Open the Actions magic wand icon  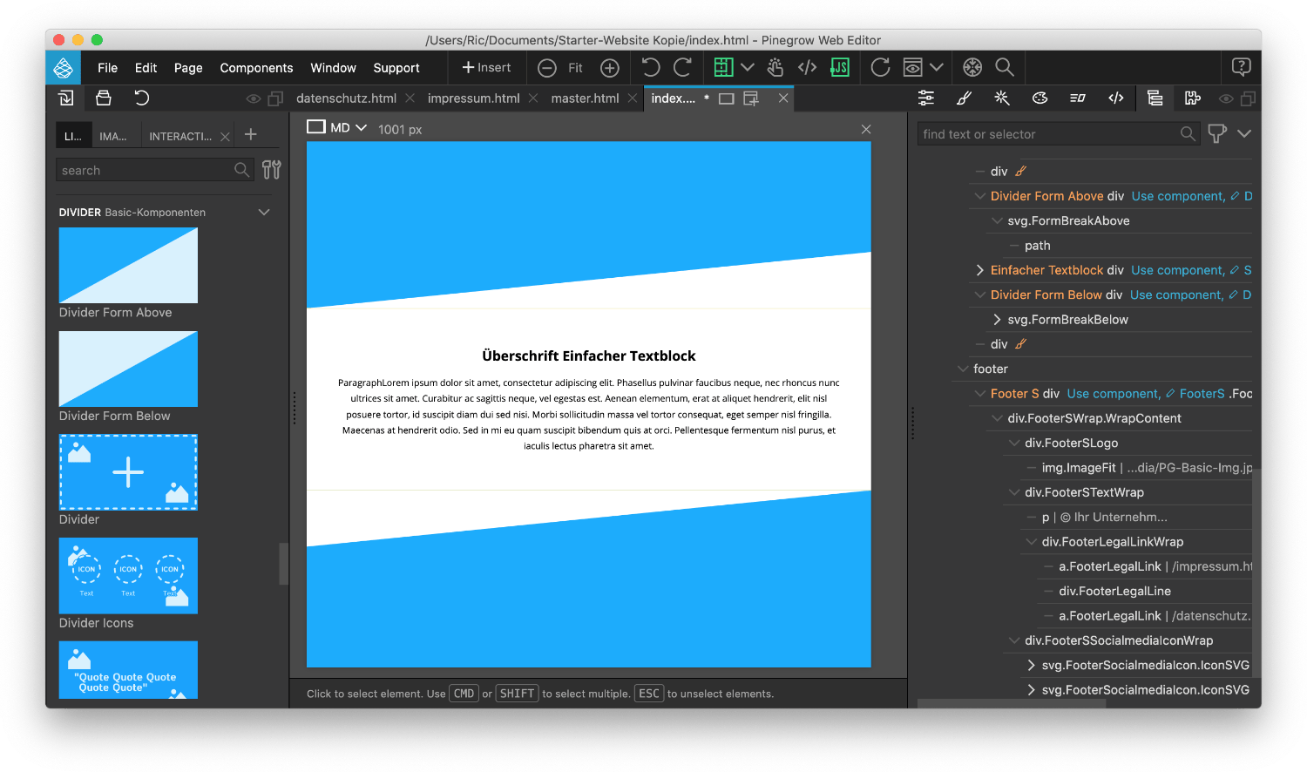point(1002,98)
